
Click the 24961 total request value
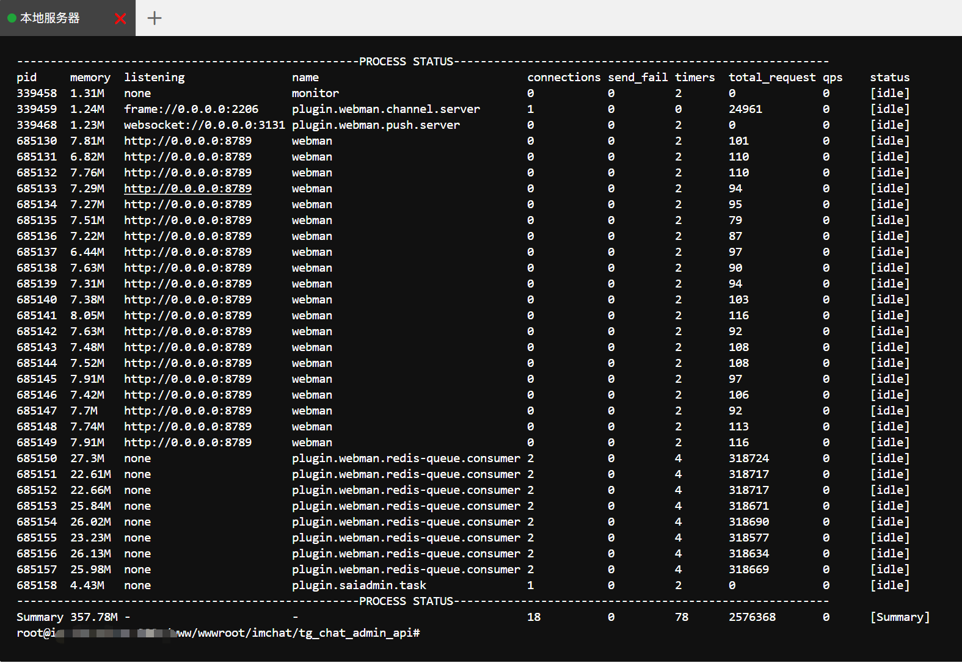point(745,109)
